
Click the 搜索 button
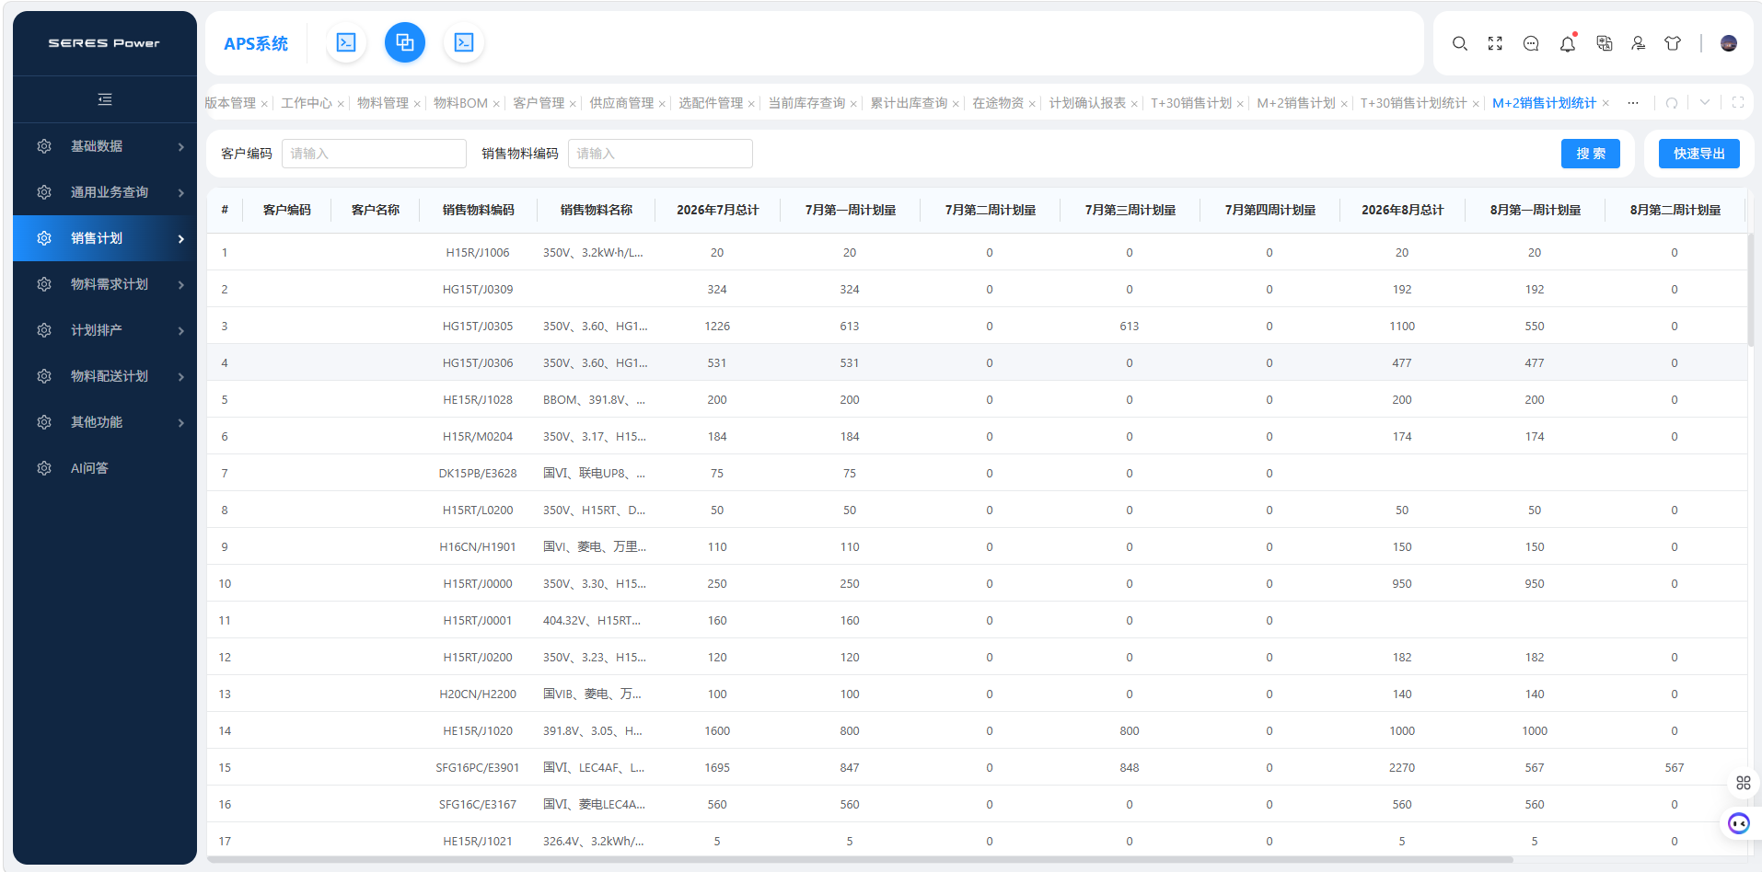click(1590, 154)
